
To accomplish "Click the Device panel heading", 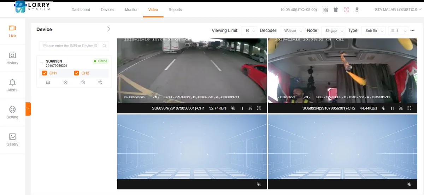I will (44, 29).
